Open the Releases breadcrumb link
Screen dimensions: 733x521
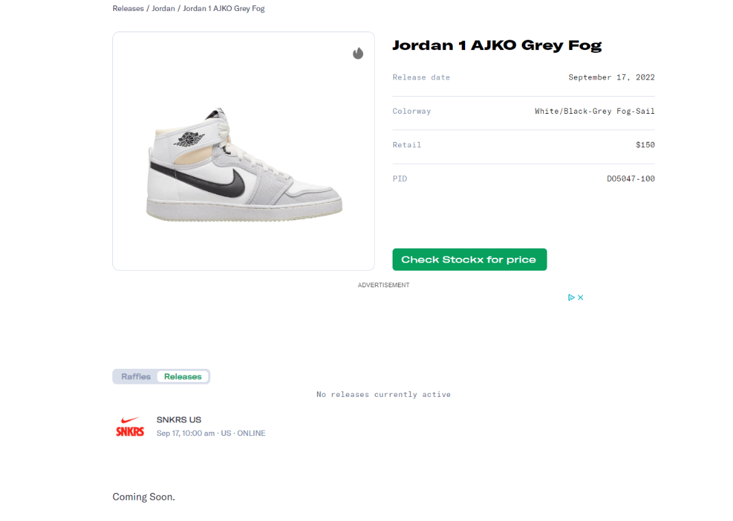[127, 8]
